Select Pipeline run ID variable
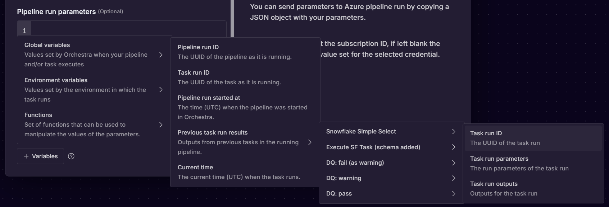Screen dimensions: 609x207 pos(198,47)
